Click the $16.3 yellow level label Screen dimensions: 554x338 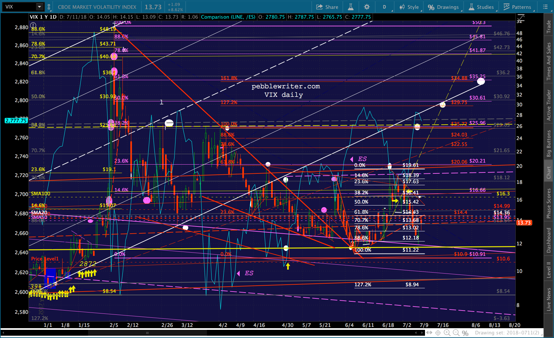pos(503,194)
